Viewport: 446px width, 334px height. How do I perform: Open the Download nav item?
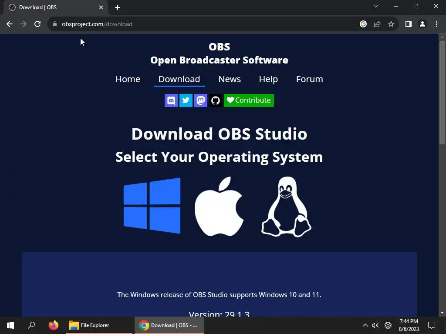point(179,79)
